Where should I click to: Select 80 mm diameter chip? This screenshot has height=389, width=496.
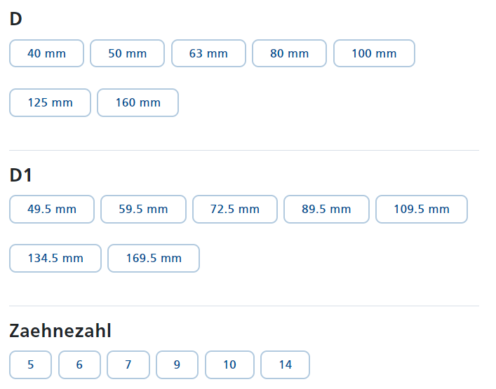click(290, 53)
